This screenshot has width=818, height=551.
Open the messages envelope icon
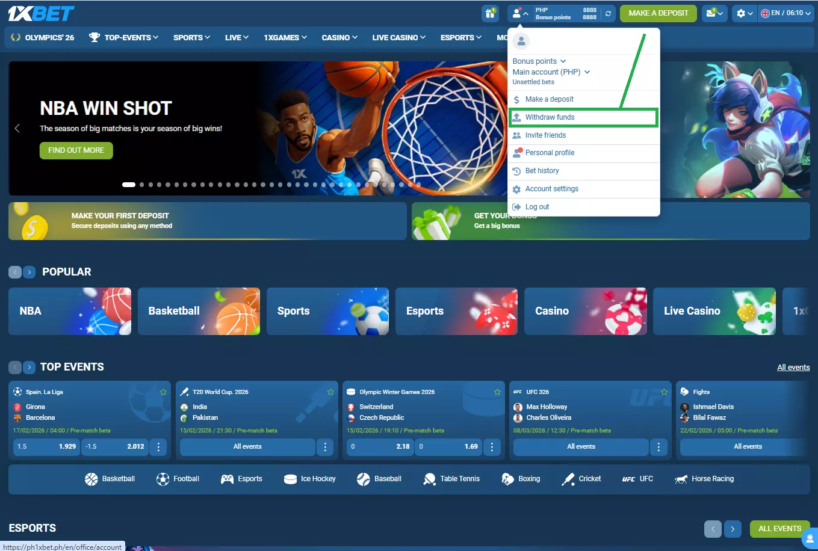click(714, 13)
